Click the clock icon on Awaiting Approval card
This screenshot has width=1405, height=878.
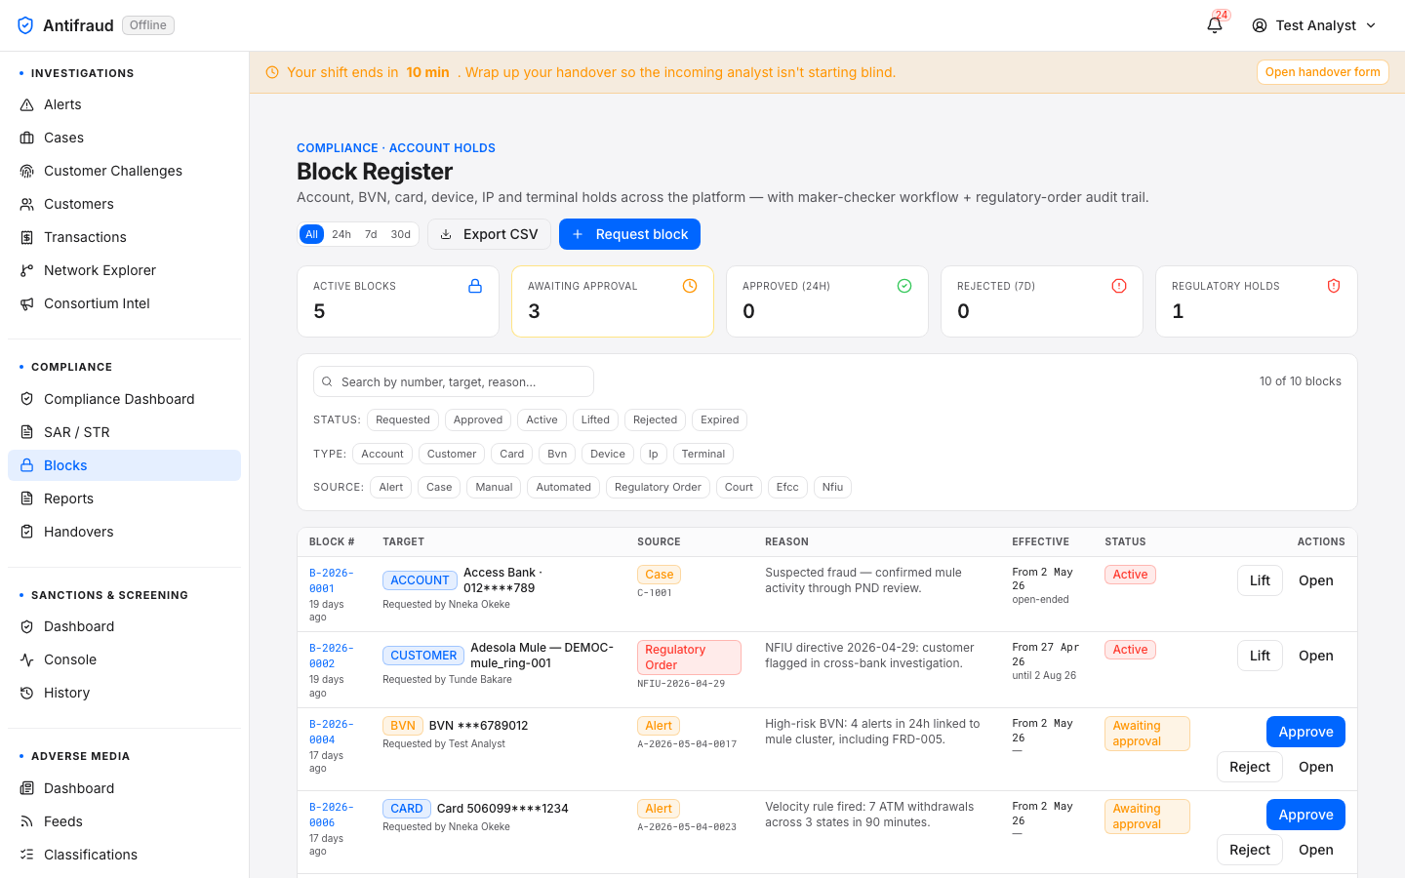[x=690, y=286]
